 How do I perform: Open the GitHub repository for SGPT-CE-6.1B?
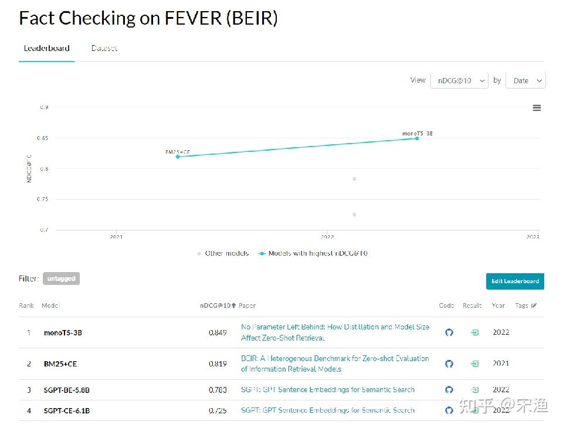click(449, 410)
